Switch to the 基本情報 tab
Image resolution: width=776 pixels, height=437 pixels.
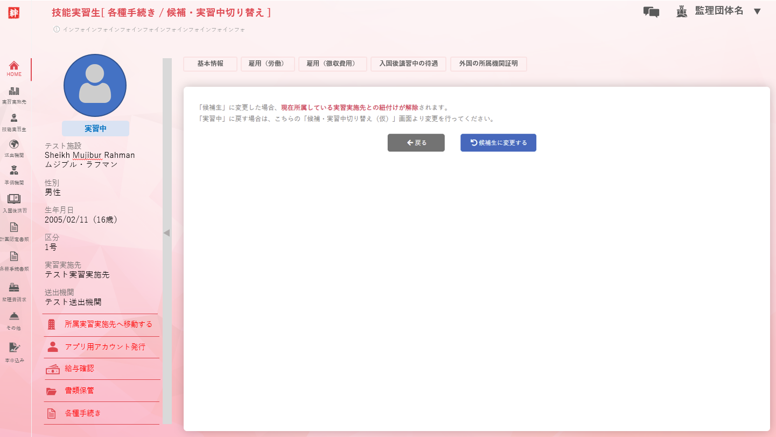(x=210, y=64)
